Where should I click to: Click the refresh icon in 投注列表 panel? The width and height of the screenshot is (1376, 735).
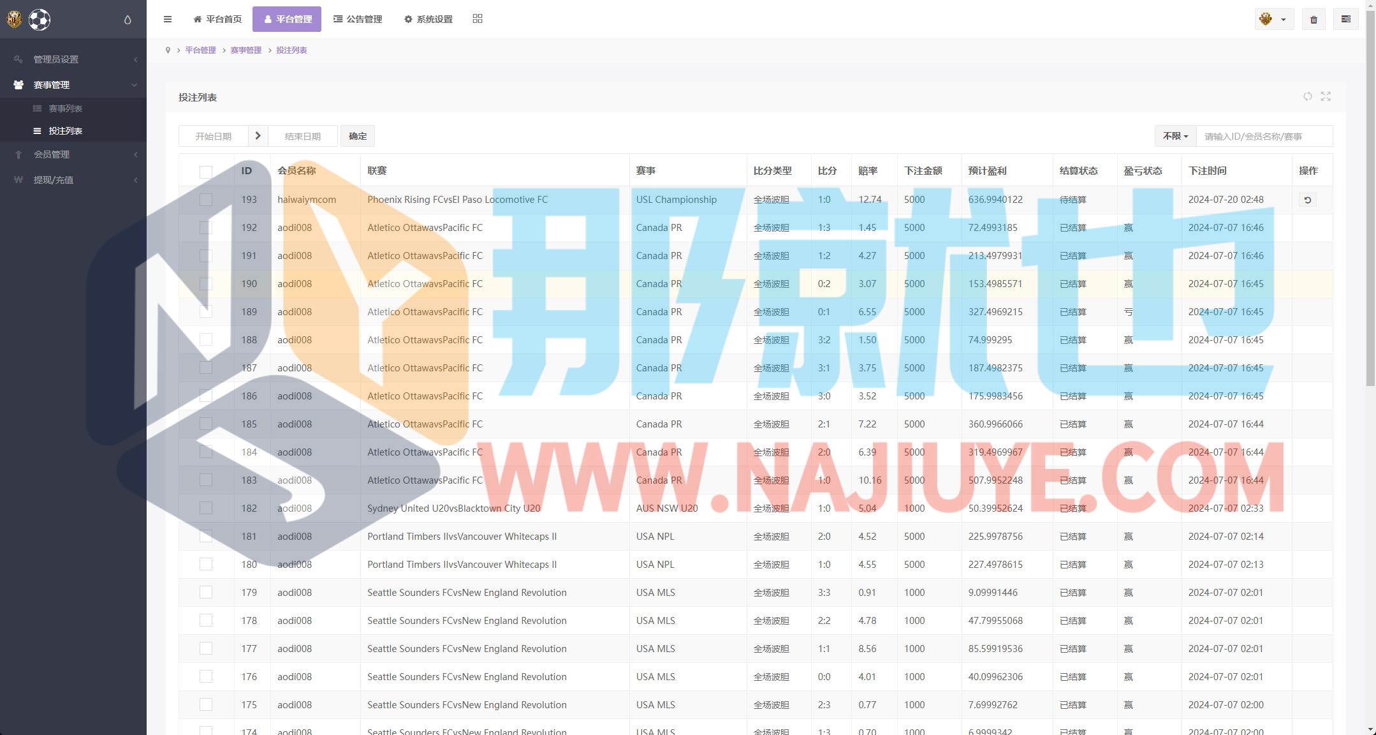click(1308, 96)
